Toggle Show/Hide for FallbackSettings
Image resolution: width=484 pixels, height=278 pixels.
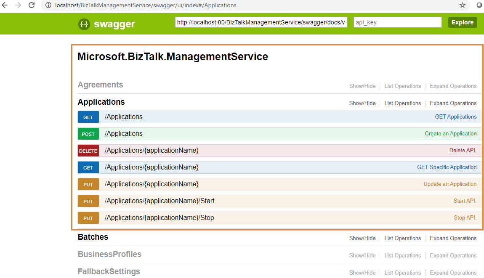(362, 273)
